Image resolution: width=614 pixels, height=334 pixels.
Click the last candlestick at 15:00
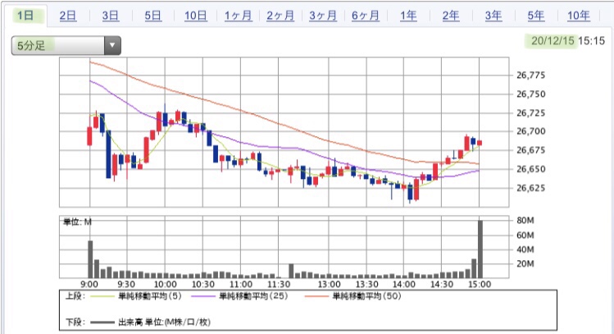click(480, 143)
